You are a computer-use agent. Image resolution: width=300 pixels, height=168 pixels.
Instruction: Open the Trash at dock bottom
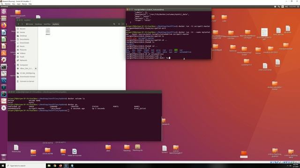click(4, 157)
